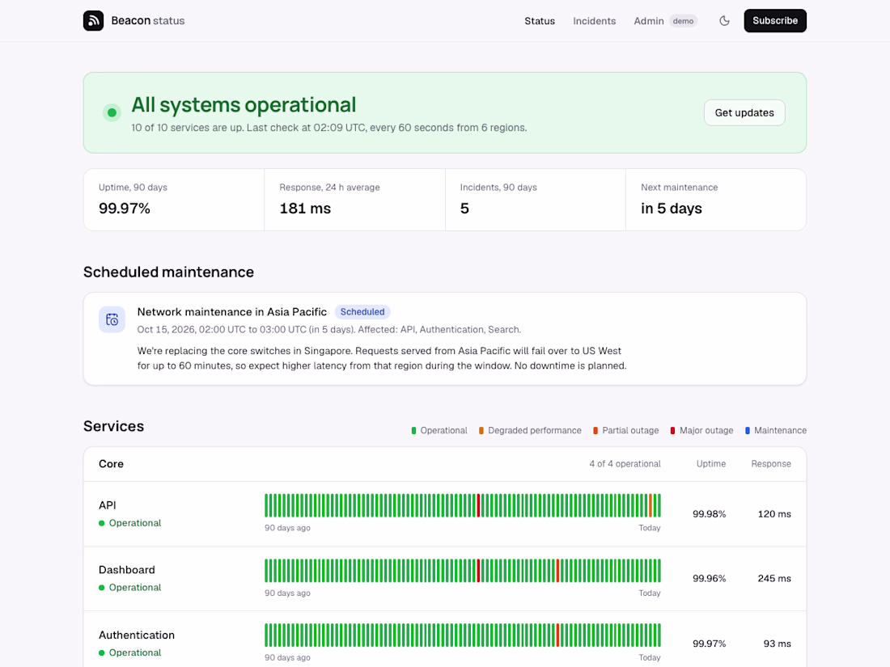This screenshot has width=890, height=667.
Task: Click the orange bar near Today in API timeline
Action: [651, 505]
